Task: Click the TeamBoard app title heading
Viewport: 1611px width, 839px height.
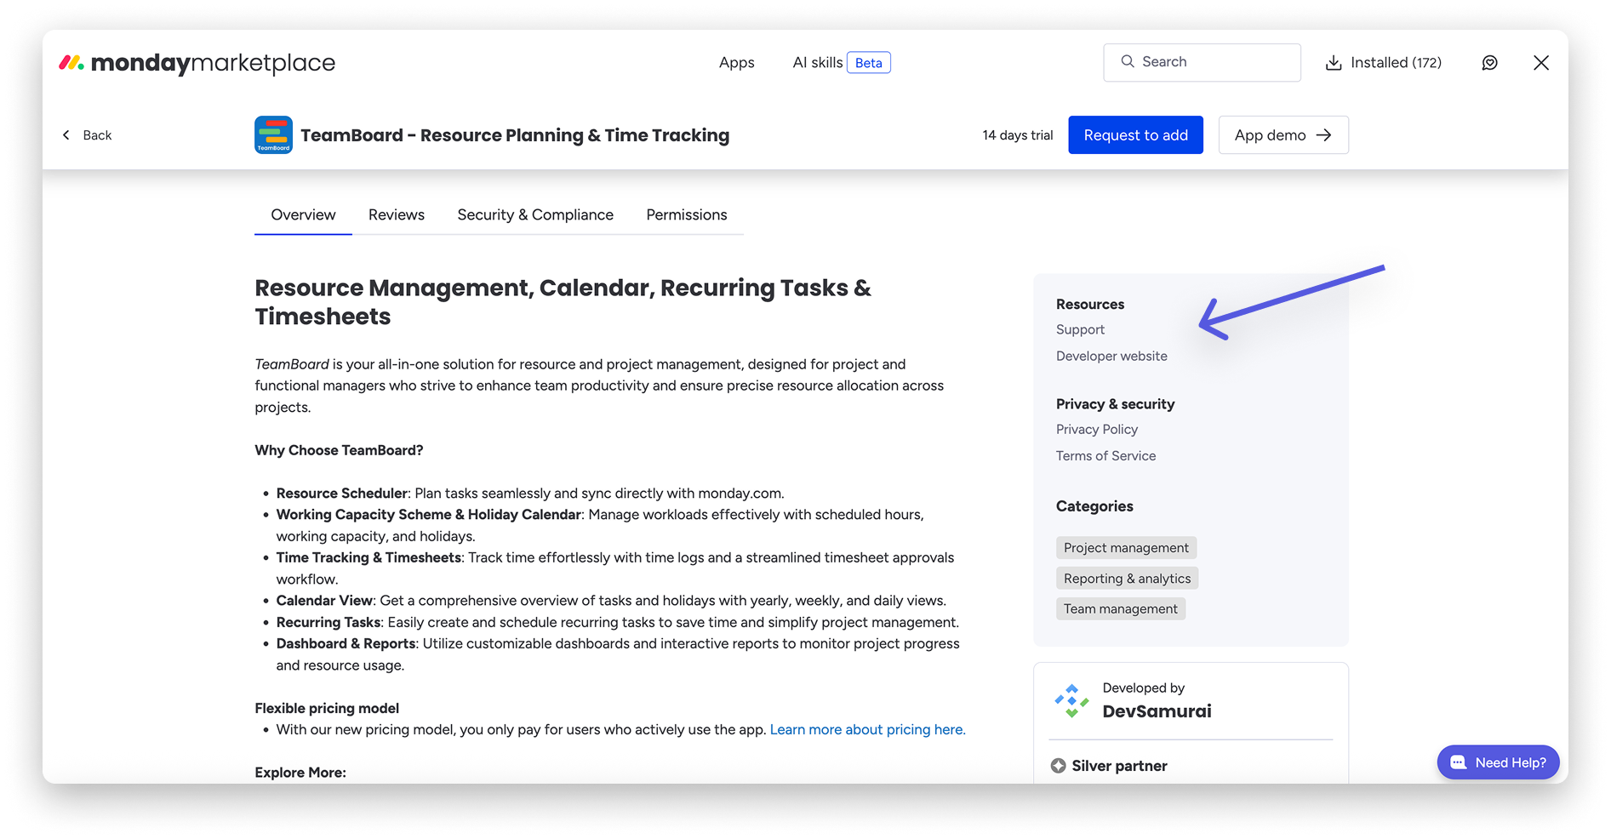Action: [x=515, y=135]
